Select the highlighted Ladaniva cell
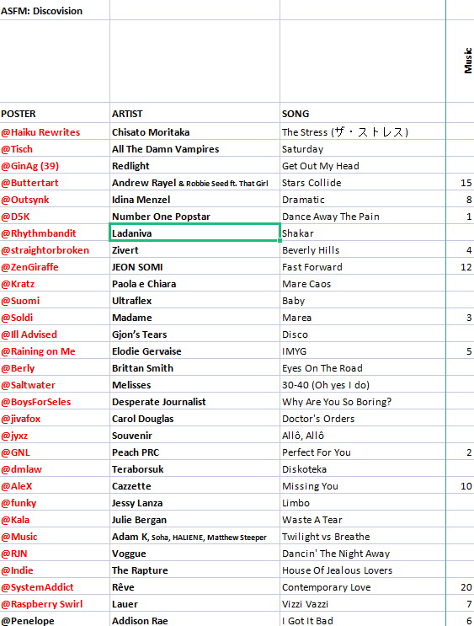This screenshot has height=626, width=474. pos(194,233)
